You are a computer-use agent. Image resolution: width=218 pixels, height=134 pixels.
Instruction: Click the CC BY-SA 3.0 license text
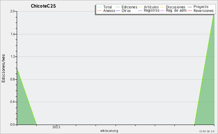pyautogui.click(x=207, y=131)
